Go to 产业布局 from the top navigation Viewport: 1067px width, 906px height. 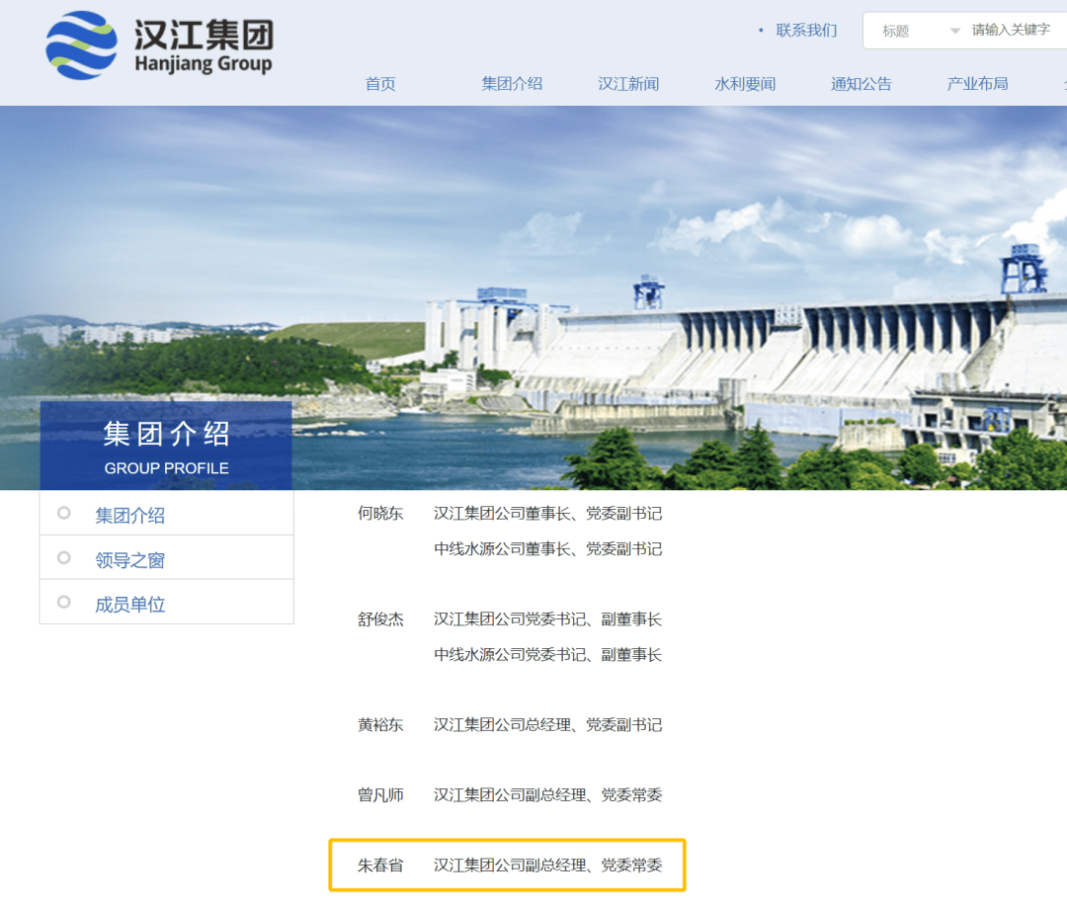pyautogui.click(x=977, y=84)
